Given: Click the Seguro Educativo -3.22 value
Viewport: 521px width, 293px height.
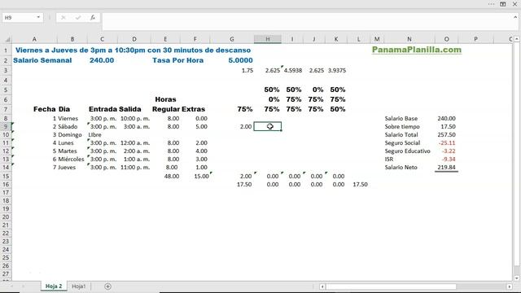Looking at the screenshot, I should pyautogui.click(x=449, y=151).
